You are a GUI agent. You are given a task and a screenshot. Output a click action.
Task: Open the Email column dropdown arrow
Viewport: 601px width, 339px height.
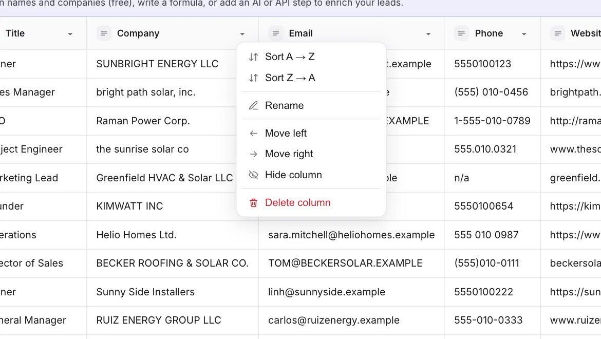tap(428, 34)
